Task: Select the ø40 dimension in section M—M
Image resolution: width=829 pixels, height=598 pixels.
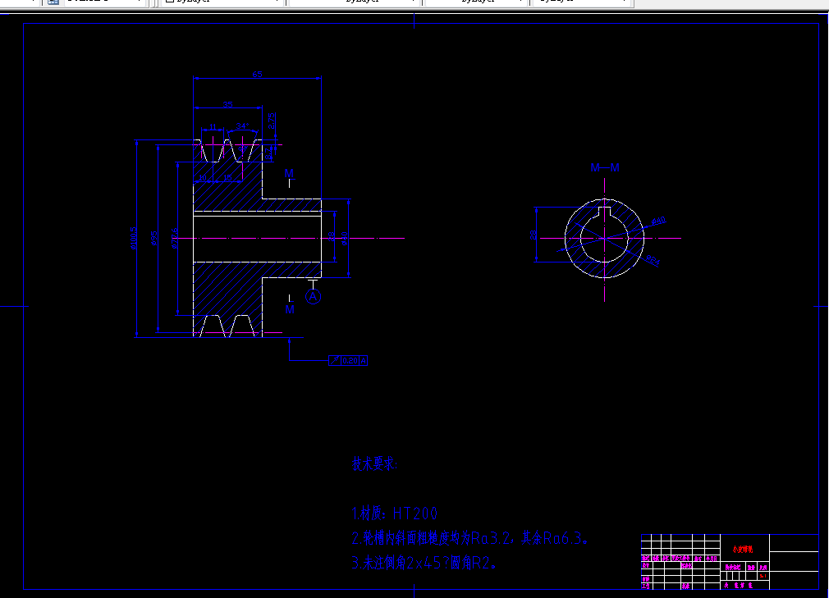Action: point(658,221)
